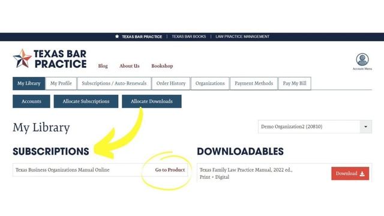This screenshot has height=216, width=384.
Task: Click the Account Menu label
Action: click(x=362, y=69)
